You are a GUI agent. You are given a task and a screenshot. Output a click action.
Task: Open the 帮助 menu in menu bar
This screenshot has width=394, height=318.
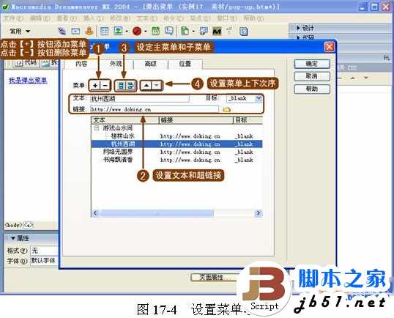[x=253, y=18]
